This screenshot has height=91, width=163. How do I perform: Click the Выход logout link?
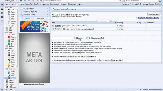point(151,4)
